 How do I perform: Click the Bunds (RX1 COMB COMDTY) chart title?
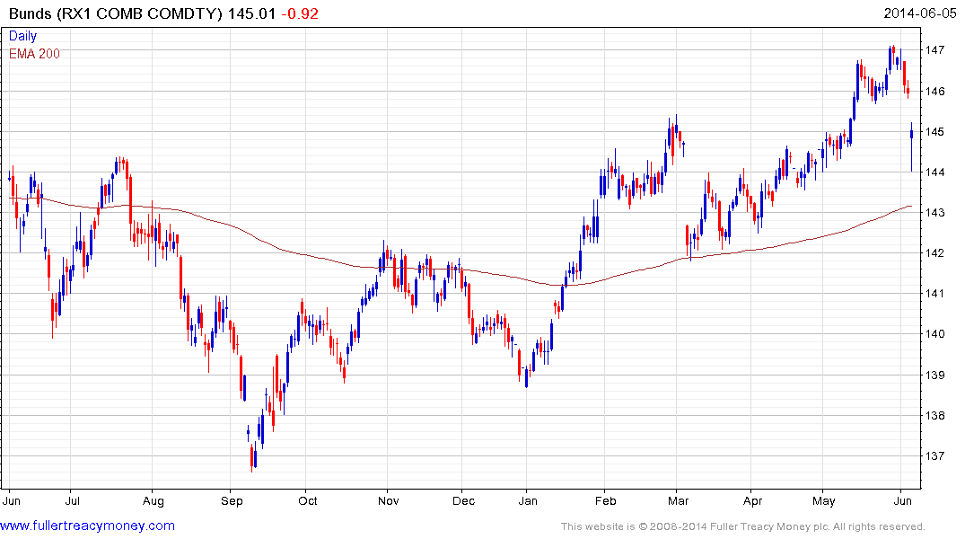coord(116,13)
